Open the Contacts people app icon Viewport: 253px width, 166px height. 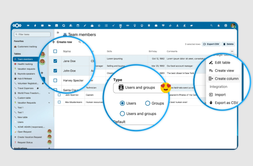(71, 26)
